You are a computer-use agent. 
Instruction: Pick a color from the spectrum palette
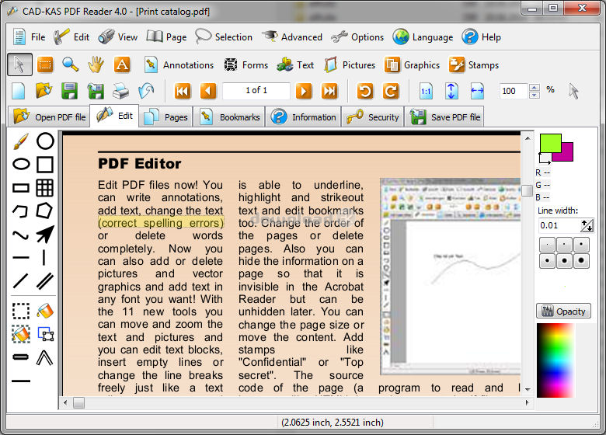555,360
